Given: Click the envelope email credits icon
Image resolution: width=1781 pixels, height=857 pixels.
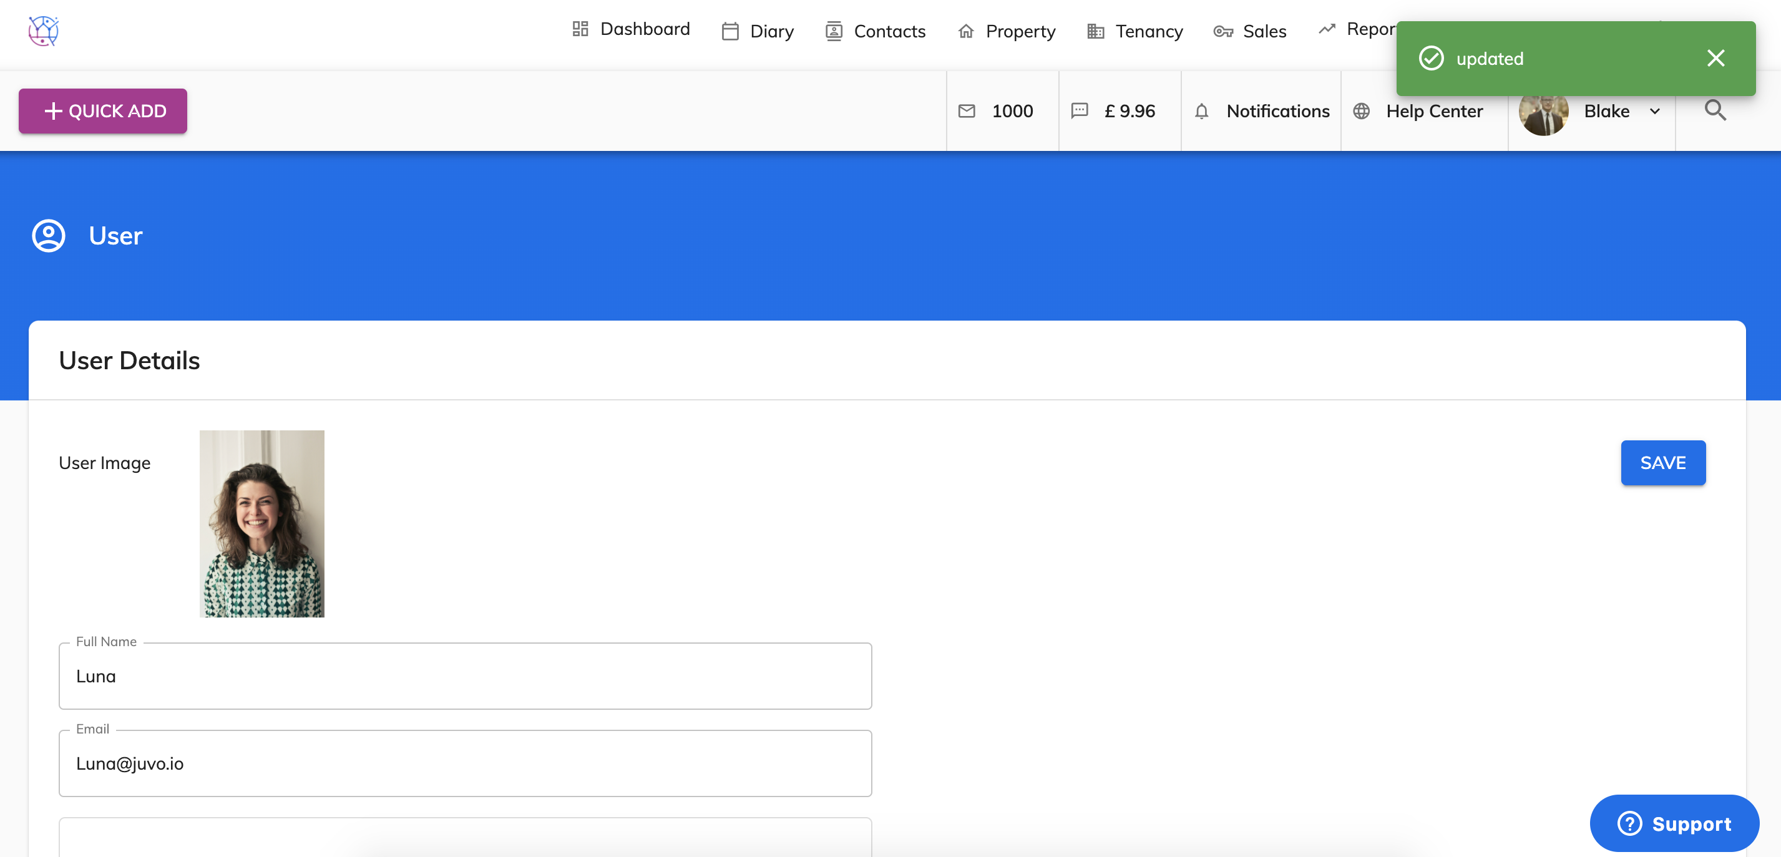Looking at the screenshot, I should (x=967, y=111).
